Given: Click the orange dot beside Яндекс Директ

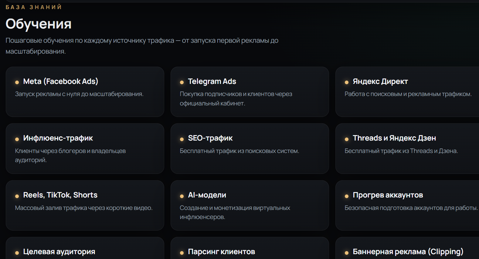Looking at the screenshot, I should pos(347,82).
